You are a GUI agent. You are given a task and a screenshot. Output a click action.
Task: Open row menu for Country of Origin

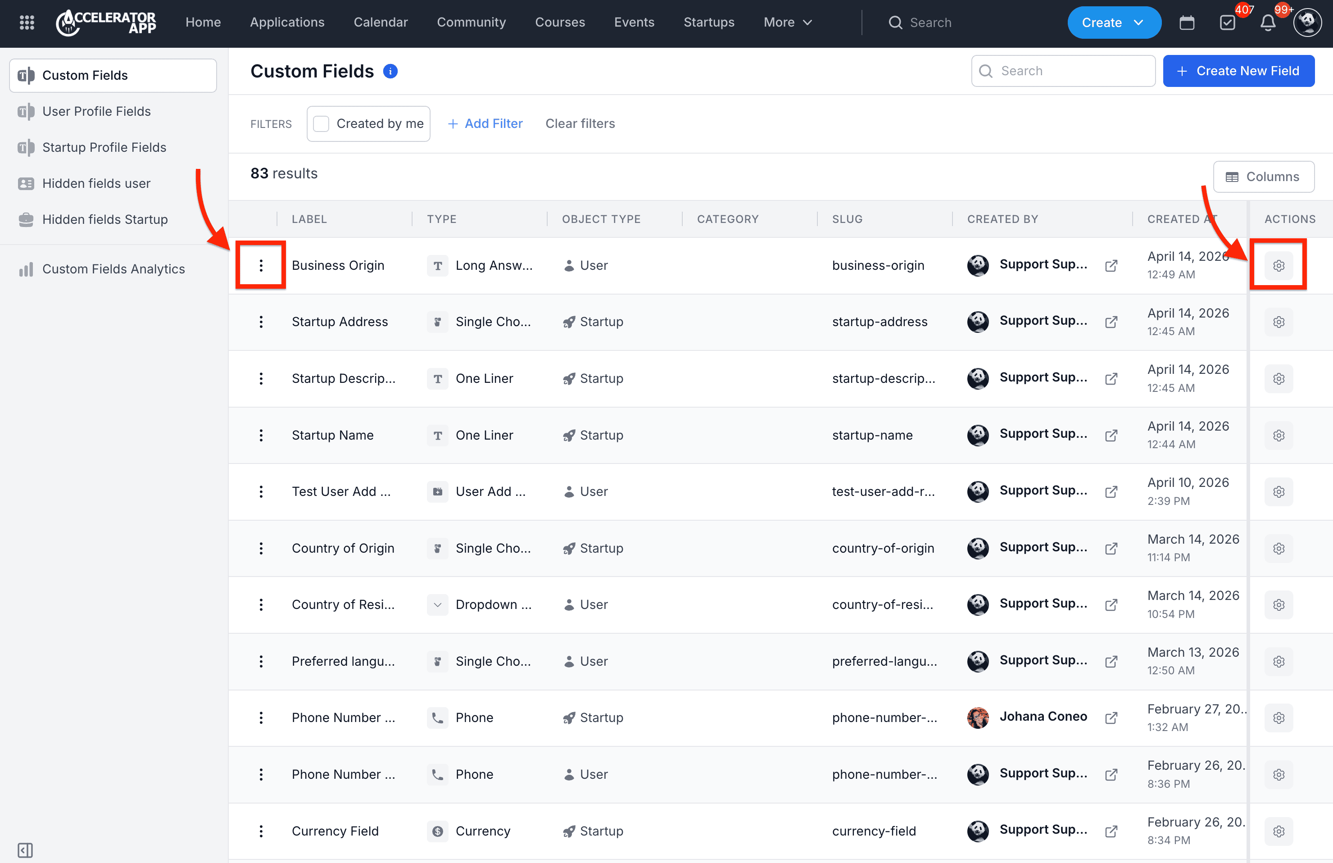point(261,548)
